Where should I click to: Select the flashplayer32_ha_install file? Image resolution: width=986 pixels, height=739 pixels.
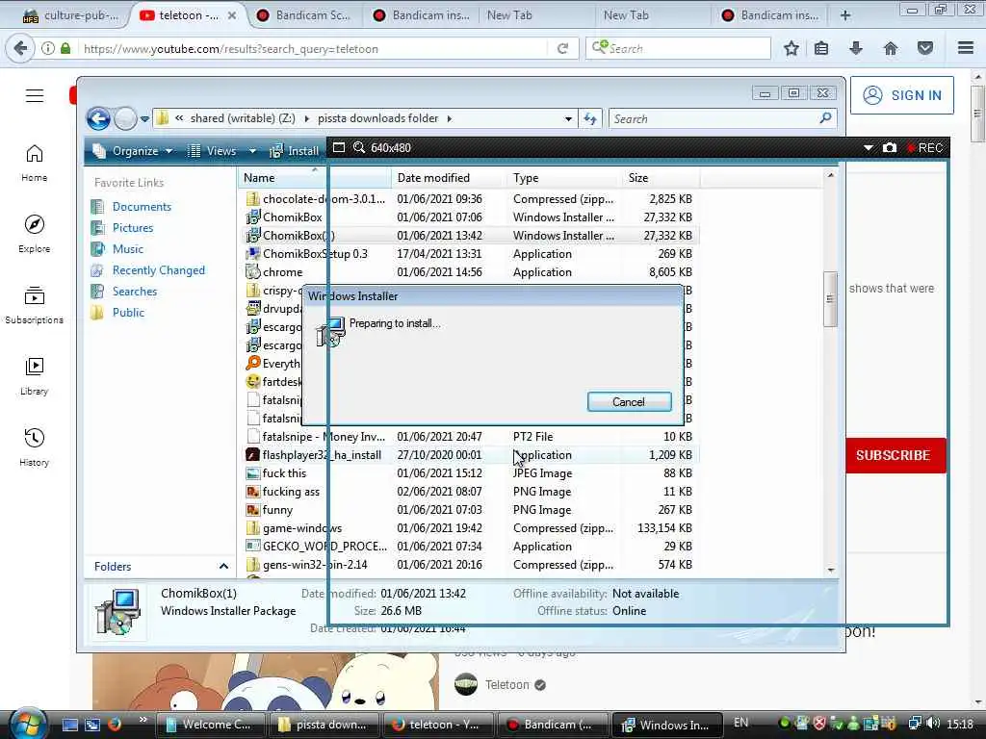click(322, 455)
